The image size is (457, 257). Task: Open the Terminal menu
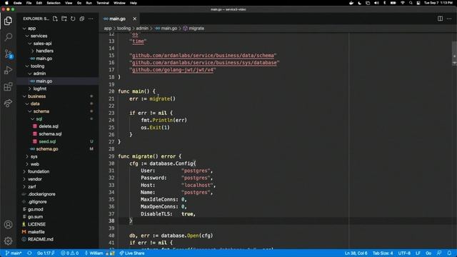pos(103,3)
